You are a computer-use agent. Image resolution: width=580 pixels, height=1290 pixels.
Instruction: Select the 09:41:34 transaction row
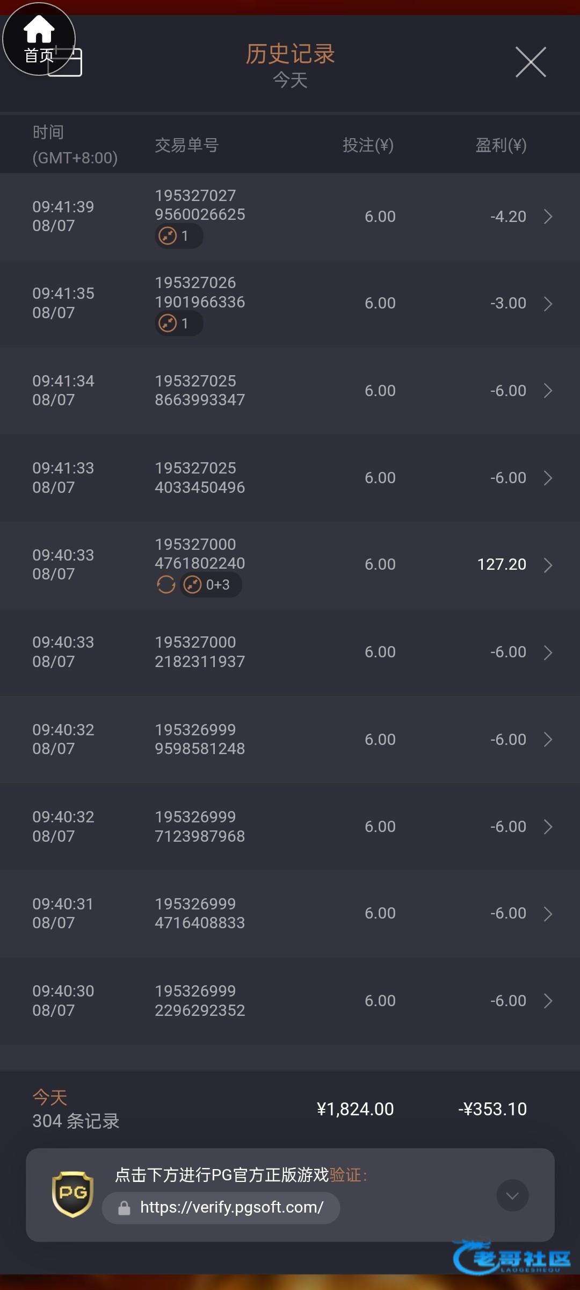(x=290, y=391)
